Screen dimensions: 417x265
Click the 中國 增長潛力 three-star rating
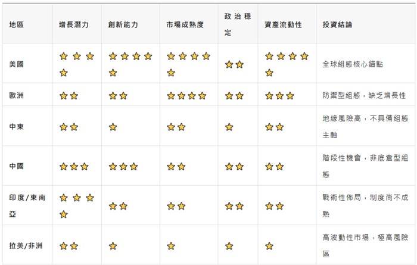(x=74, y=167)
